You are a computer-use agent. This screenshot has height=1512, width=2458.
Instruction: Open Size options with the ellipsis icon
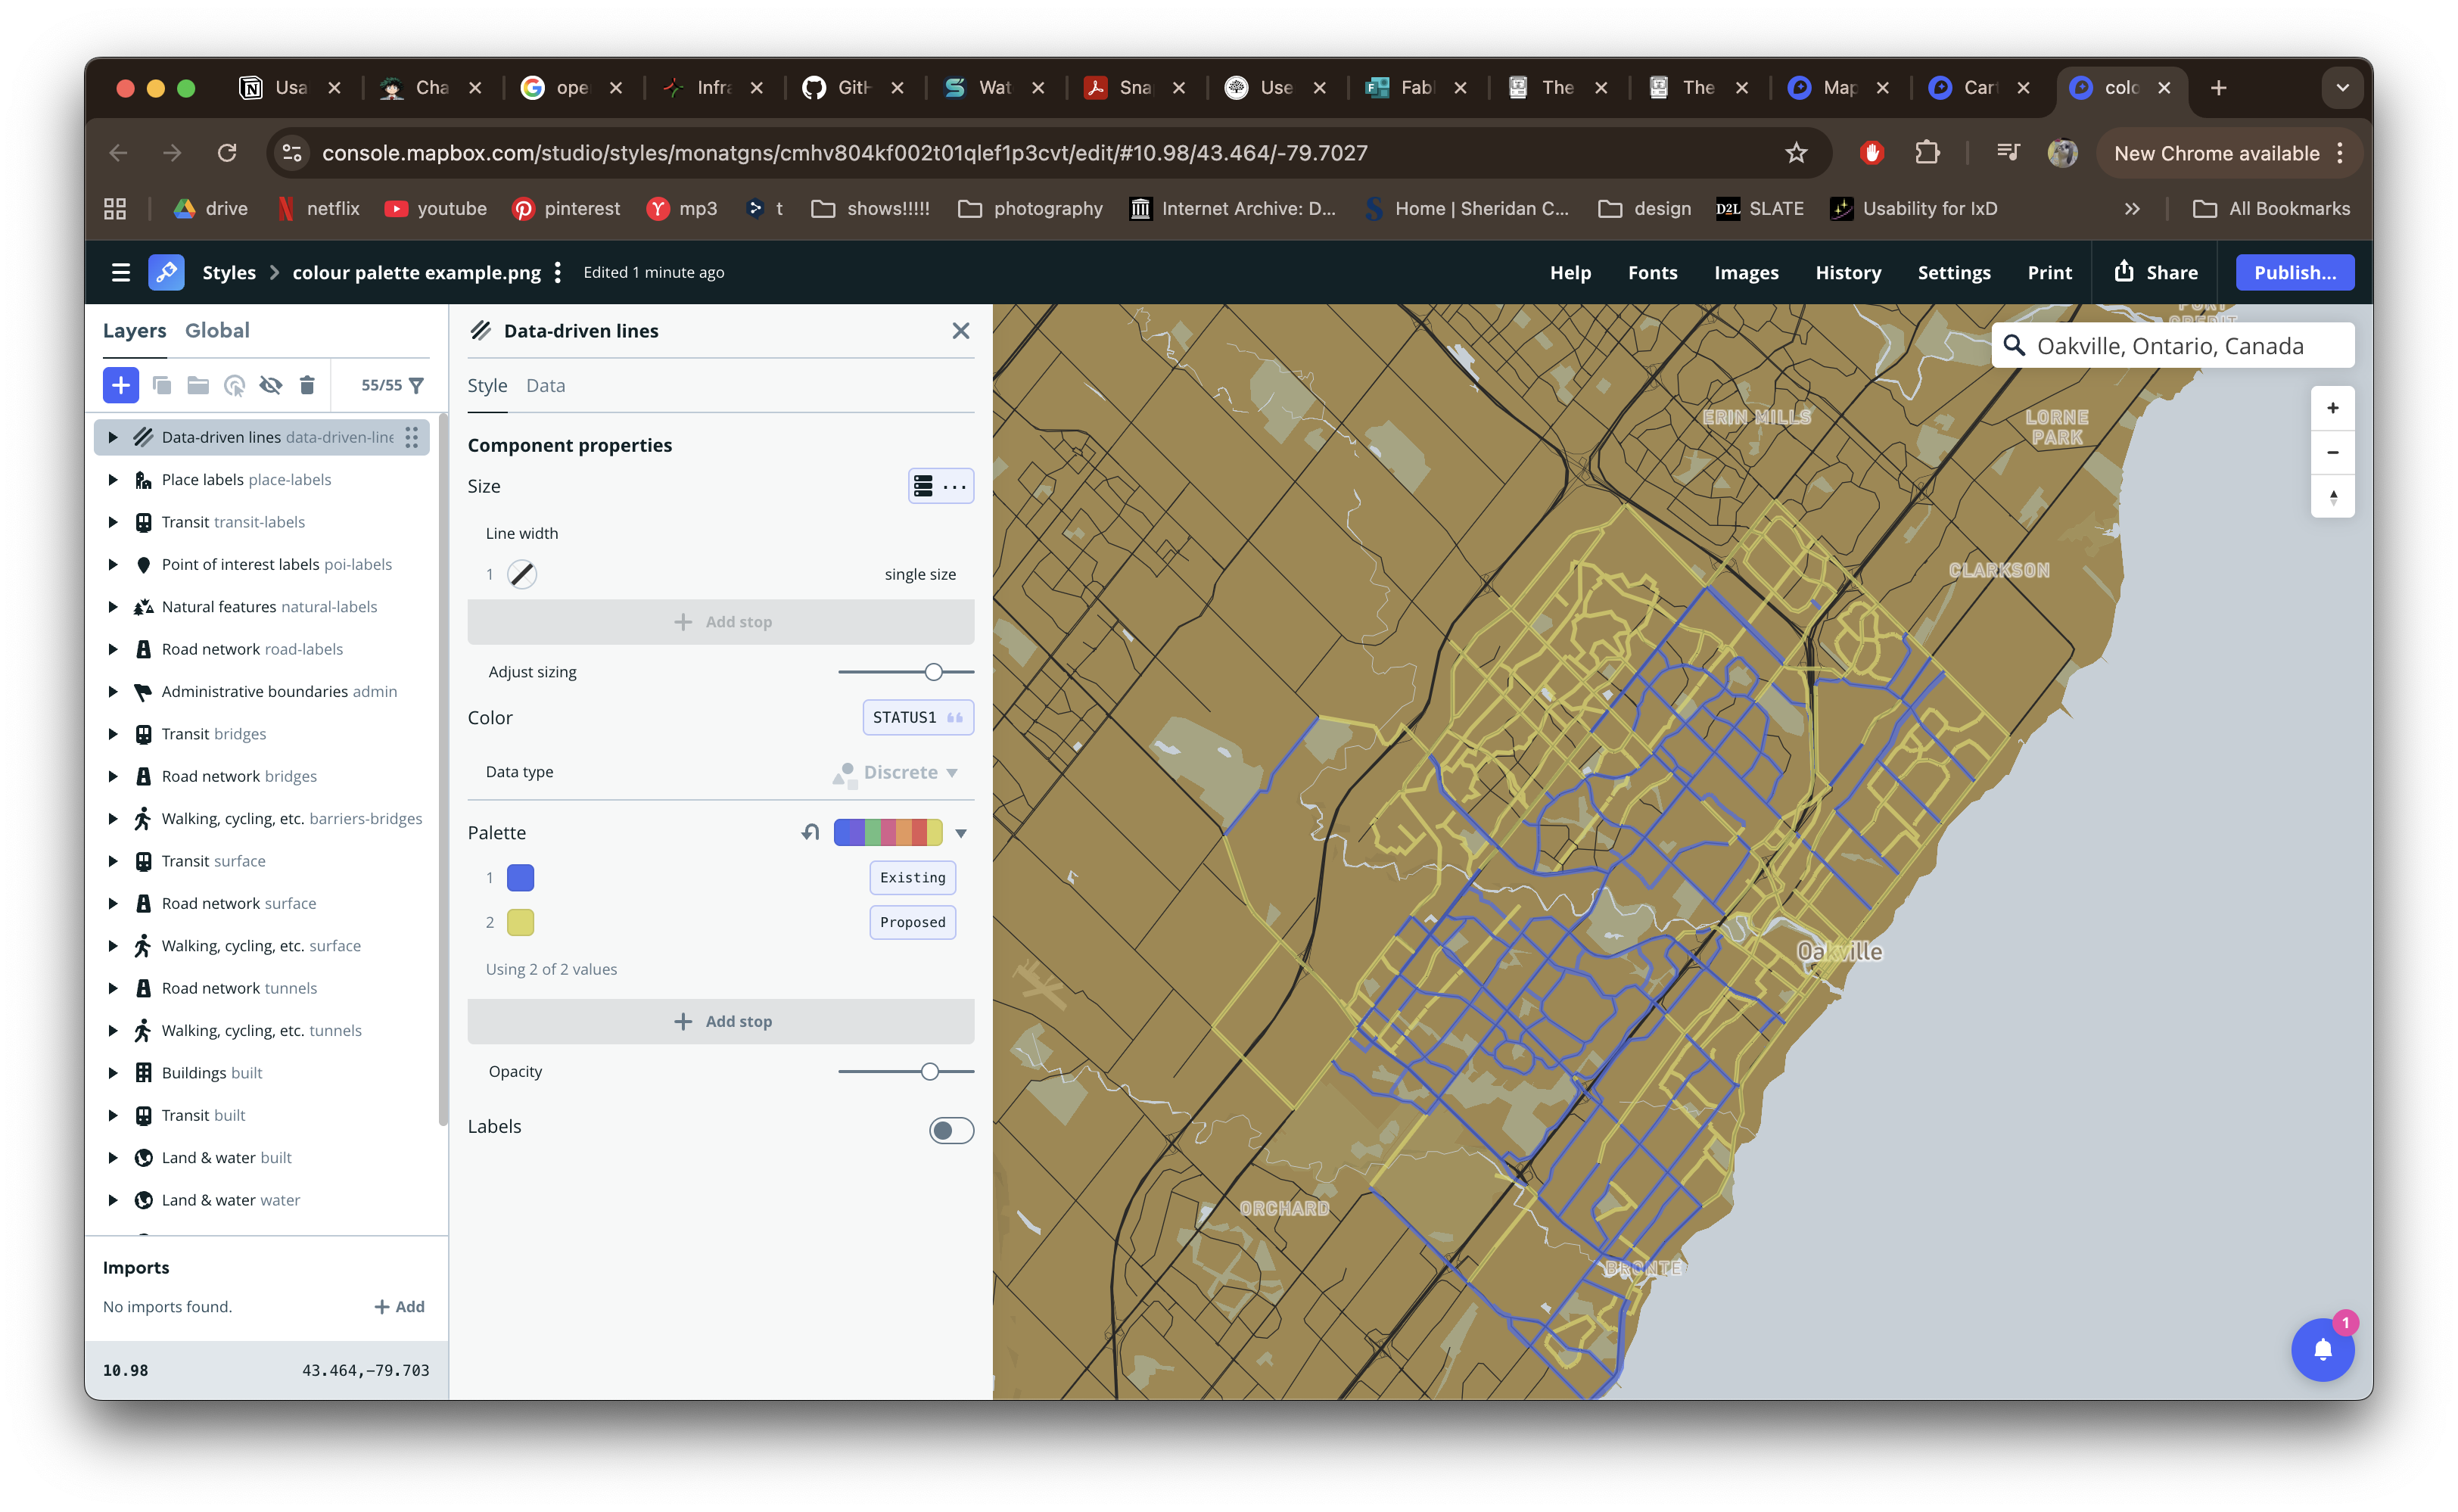[956, 486]
